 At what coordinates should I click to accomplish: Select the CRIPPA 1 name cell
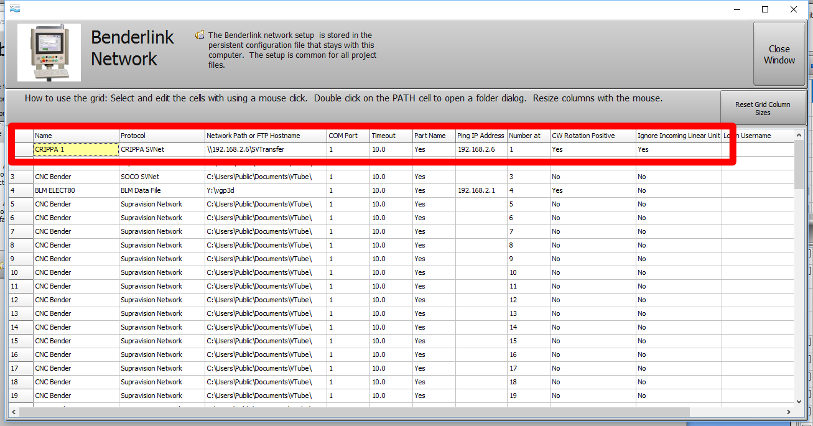(76, 149)
